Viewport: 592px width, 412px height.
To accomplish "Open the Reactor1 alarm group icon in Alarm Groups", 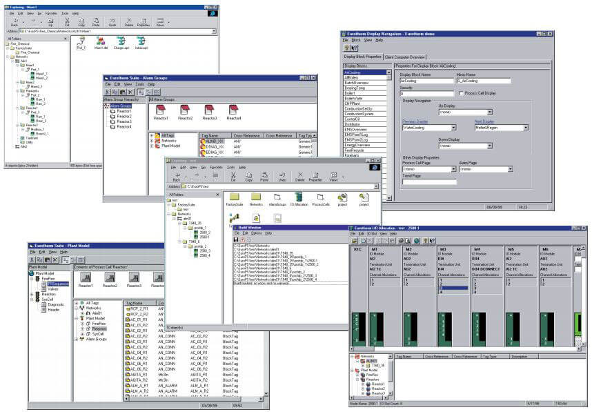I will point(160,110).
